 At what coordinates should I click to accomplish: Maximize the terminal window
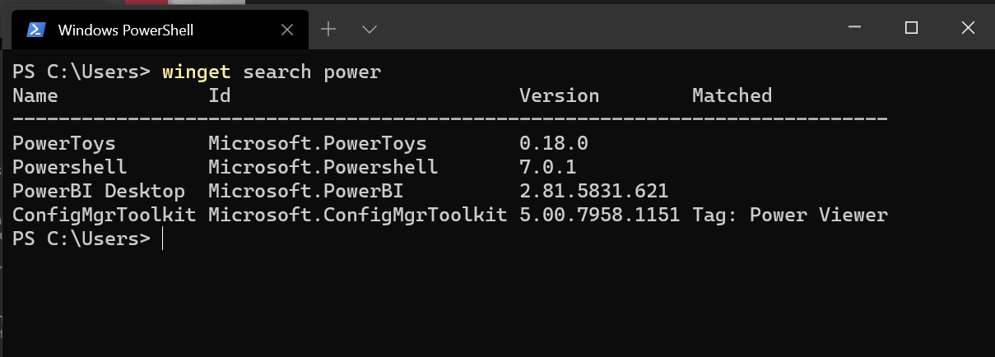tap(911, 28)
